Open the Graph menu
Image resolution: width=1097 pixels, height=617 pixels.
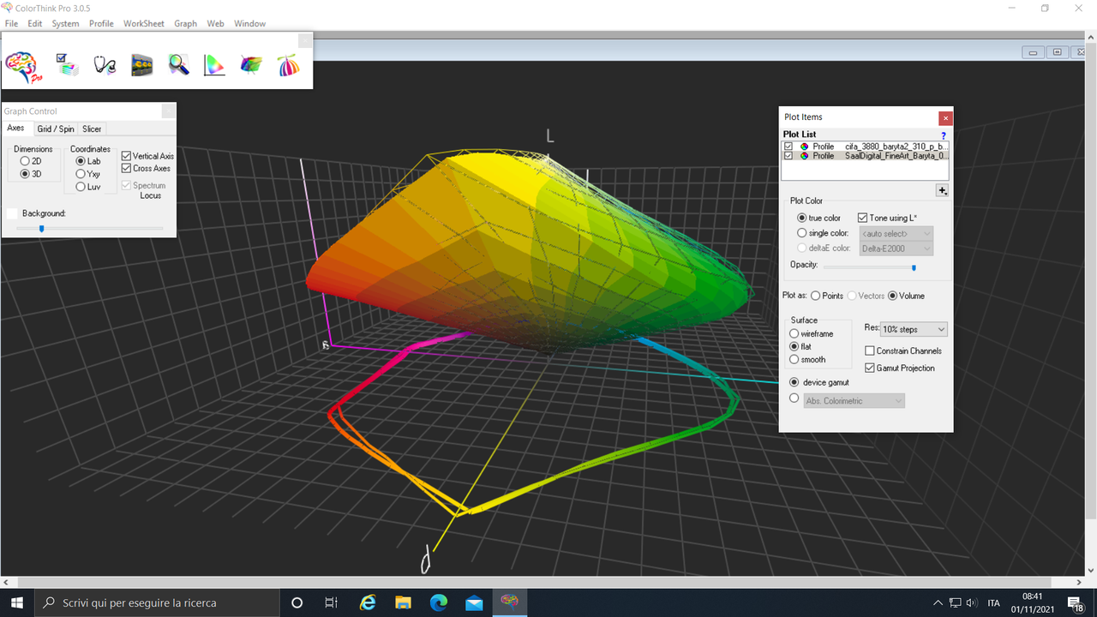185,23
